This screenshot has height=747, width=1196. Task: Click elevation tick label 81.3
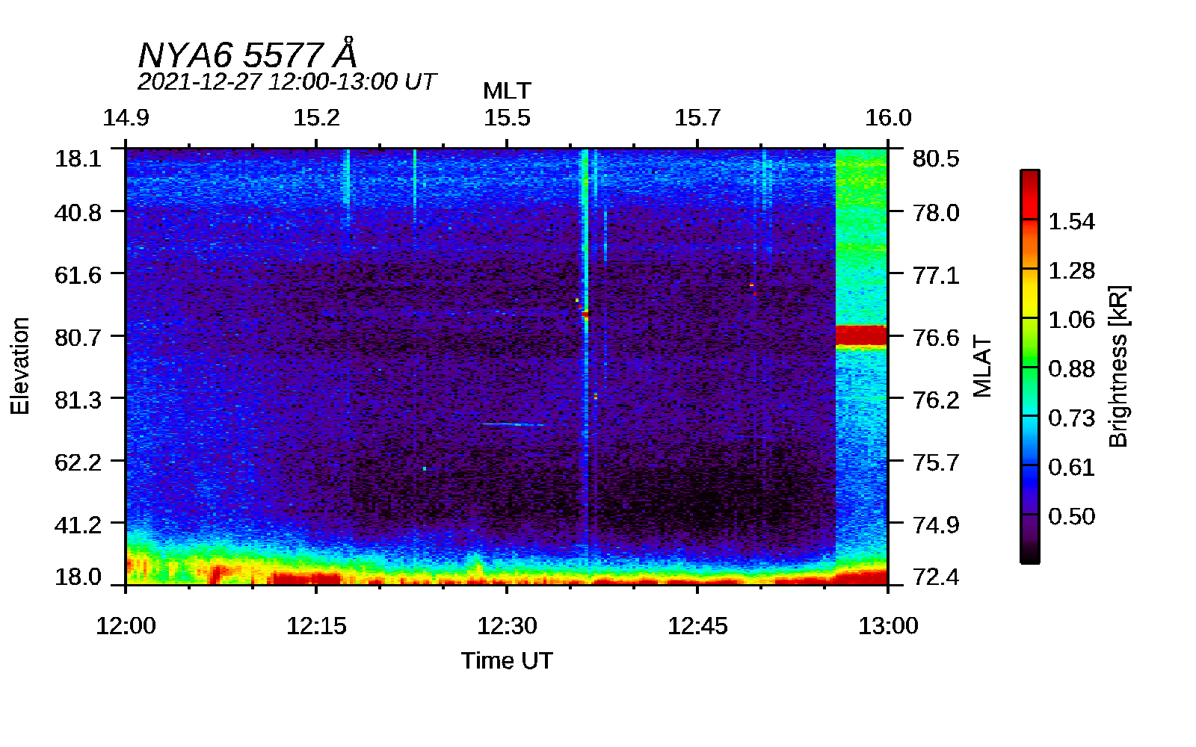tap(78, 400)
